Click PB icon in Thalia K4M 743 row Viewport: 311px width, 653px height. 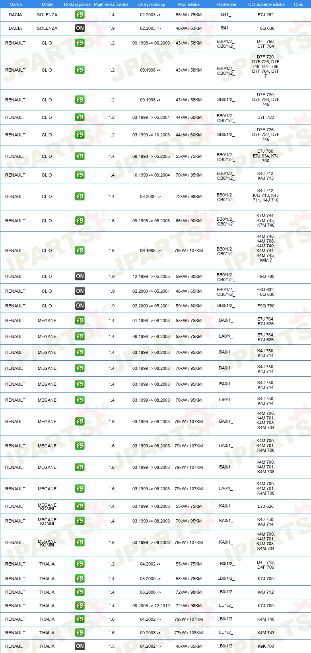pyautogui.click(x=80, y=633)
